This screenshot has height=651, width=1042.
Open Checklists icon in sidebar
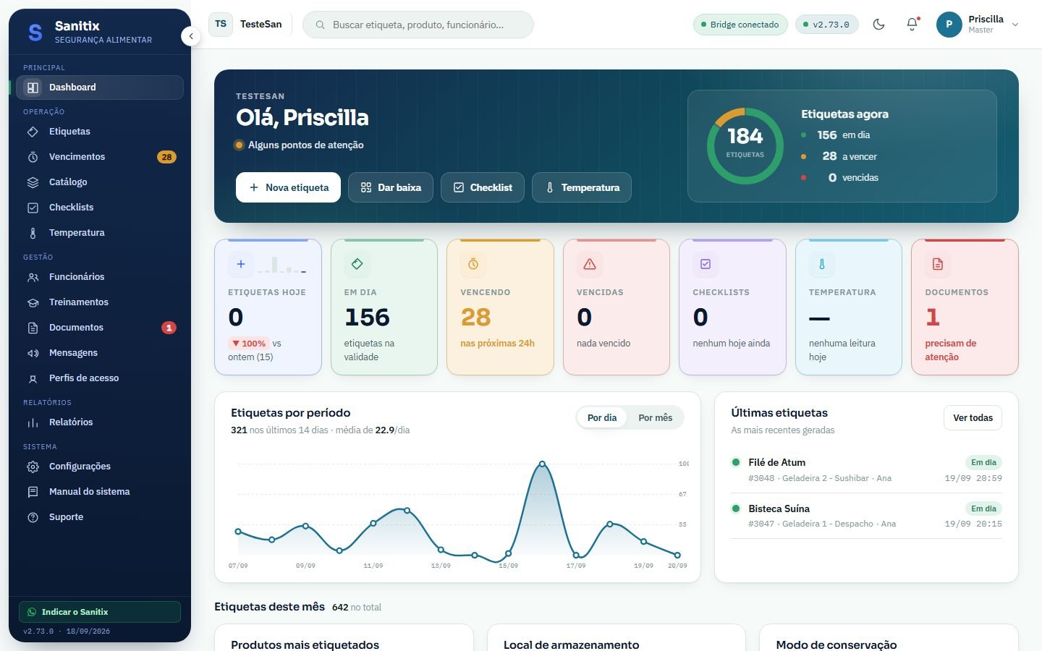pyautogui.click(x=33, y=208)
